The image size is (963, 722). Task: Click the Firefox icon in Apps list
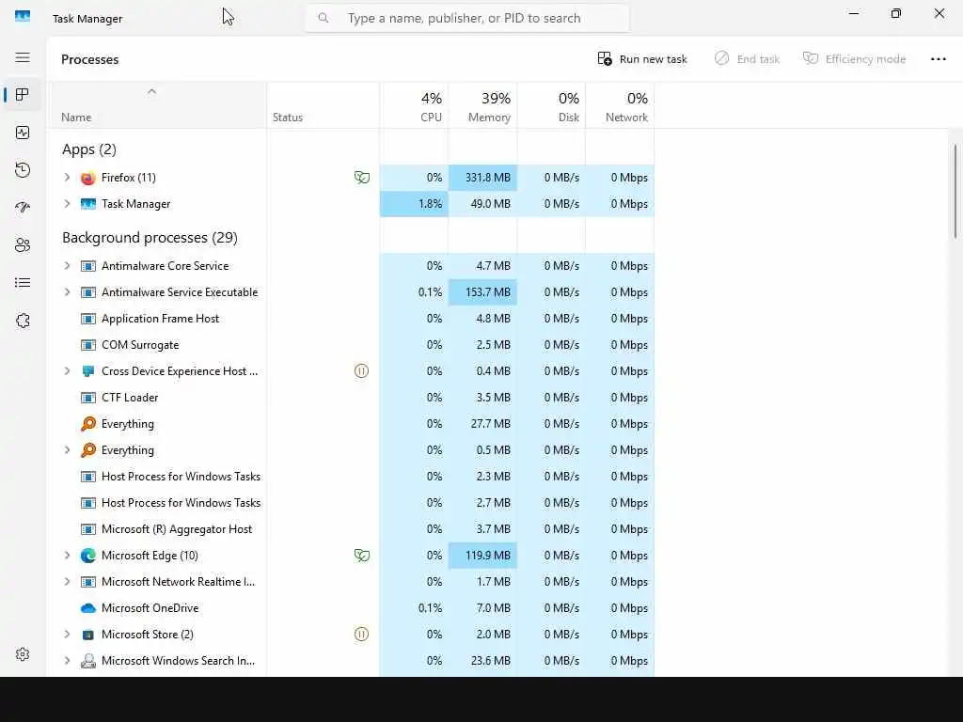(87, 178)
